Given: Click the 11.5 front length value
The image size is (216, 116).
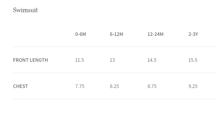Looking at the screenshot, I should [x=80, y=60].
